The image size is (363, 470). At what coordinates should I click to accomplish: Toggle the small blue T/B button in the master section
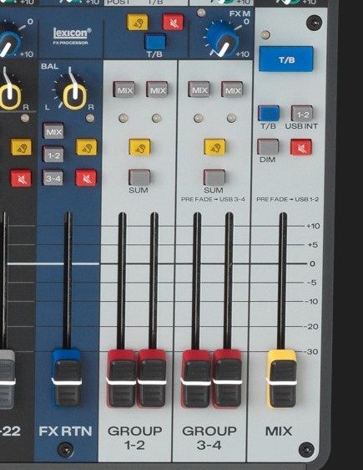pyautogui.click(x=269, y=113)
